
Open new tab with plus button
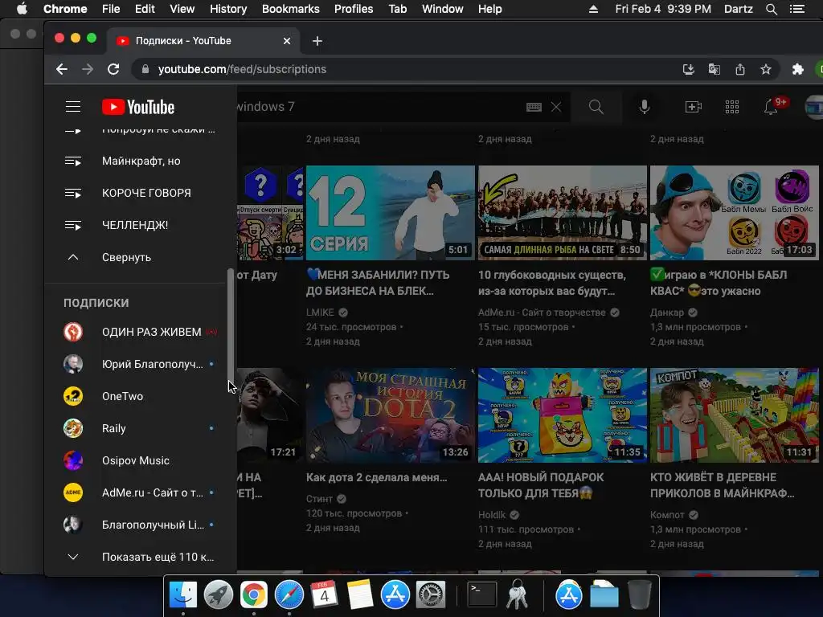tap(317, 41)
